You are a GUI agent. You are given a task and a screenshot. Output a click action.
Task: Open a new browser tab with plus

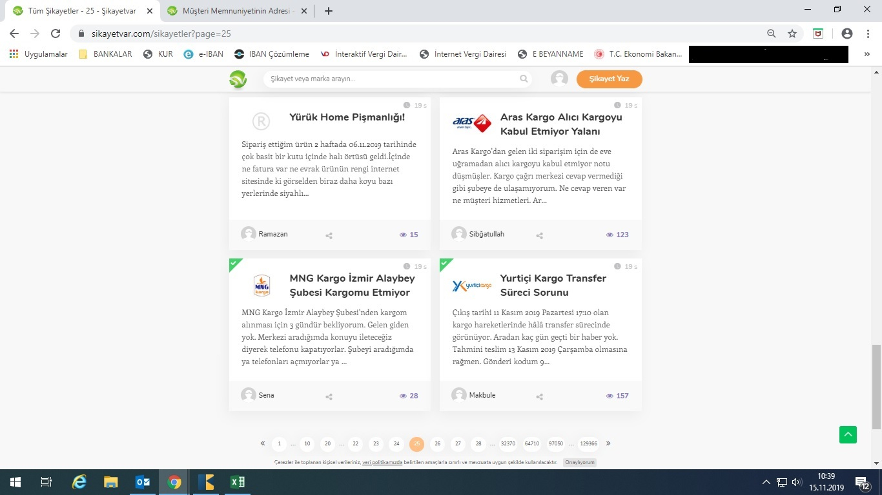click(x=329, y=11)
